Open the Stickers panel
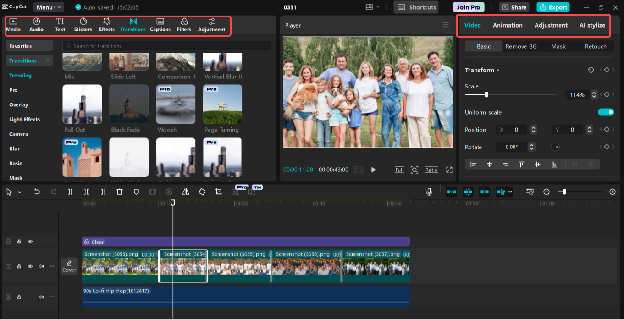The image size is (624, 319). point(83,25)
